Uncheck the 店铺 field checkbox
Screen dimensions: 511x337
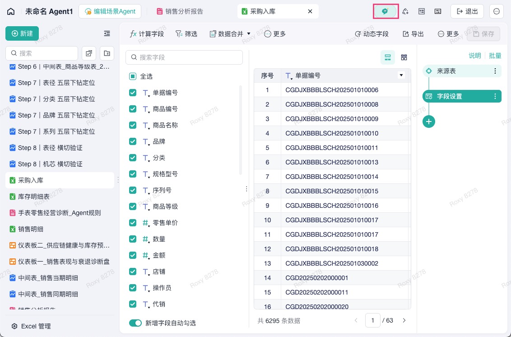point(133,271)
